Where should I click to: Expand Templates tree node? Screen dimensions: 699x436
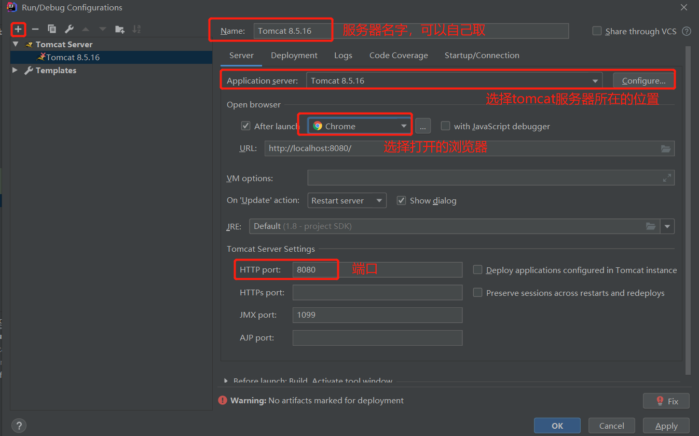[x=15, y=70]
